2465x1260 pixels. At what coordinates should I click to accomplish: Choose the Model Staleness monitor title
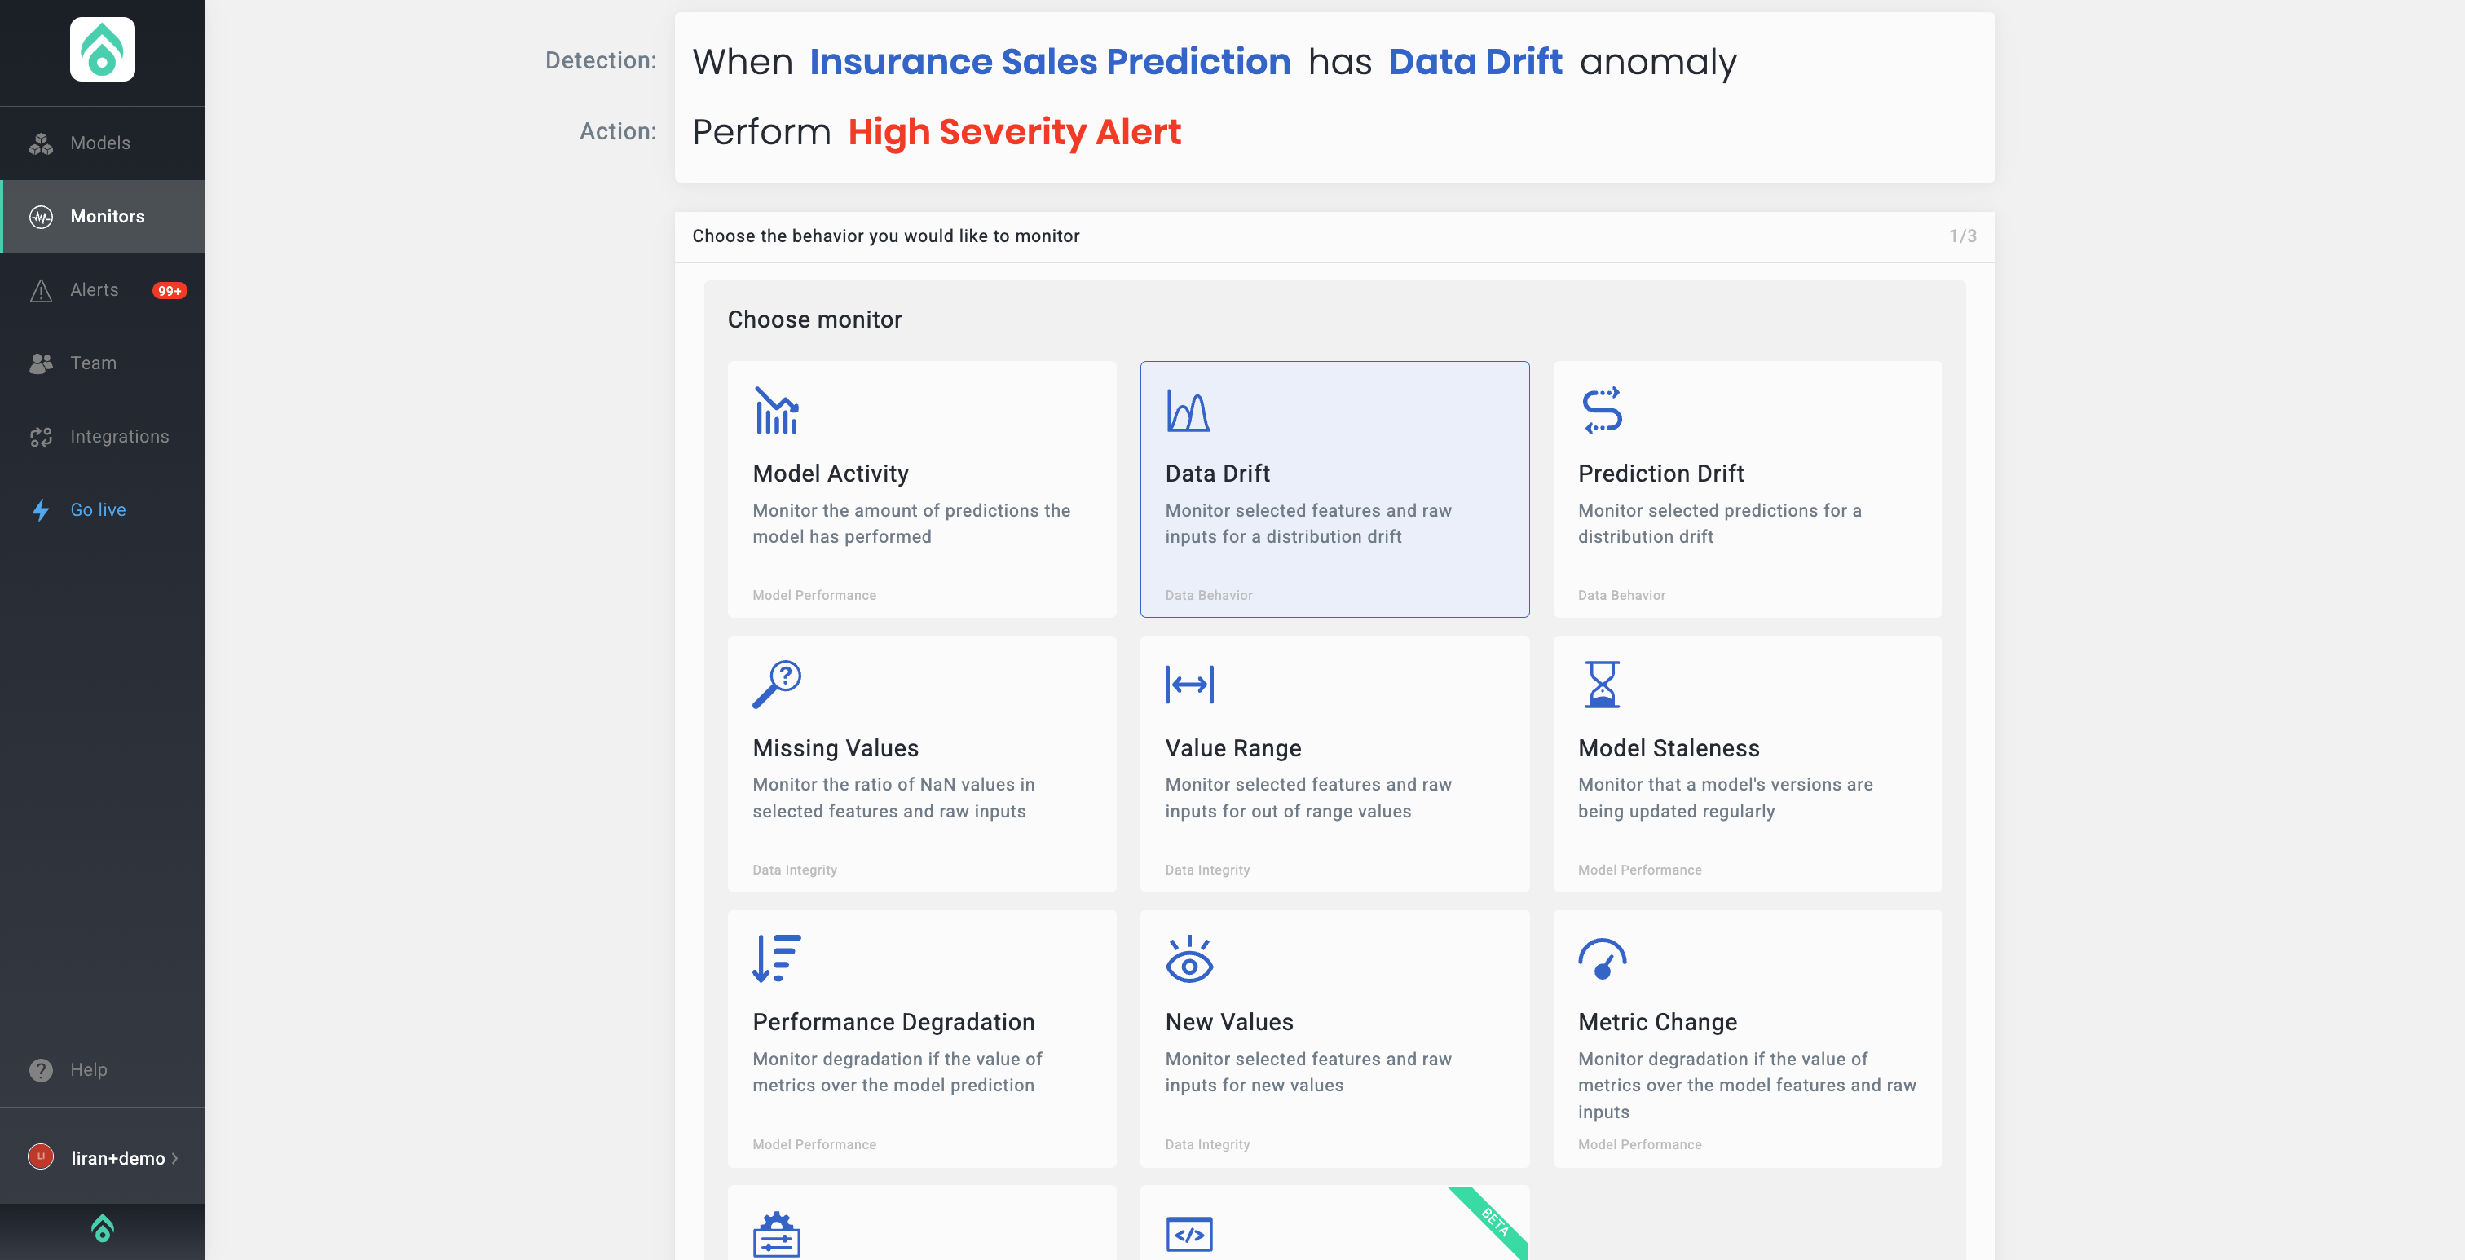click(x=1668, y=748)
